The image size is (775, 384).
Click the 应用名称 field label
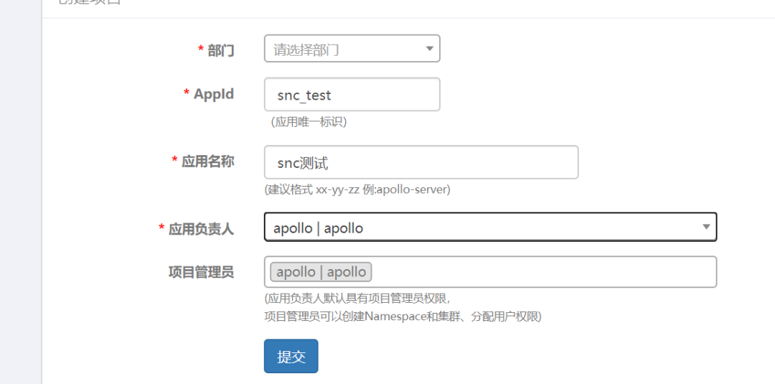click(x=207, y=161)
